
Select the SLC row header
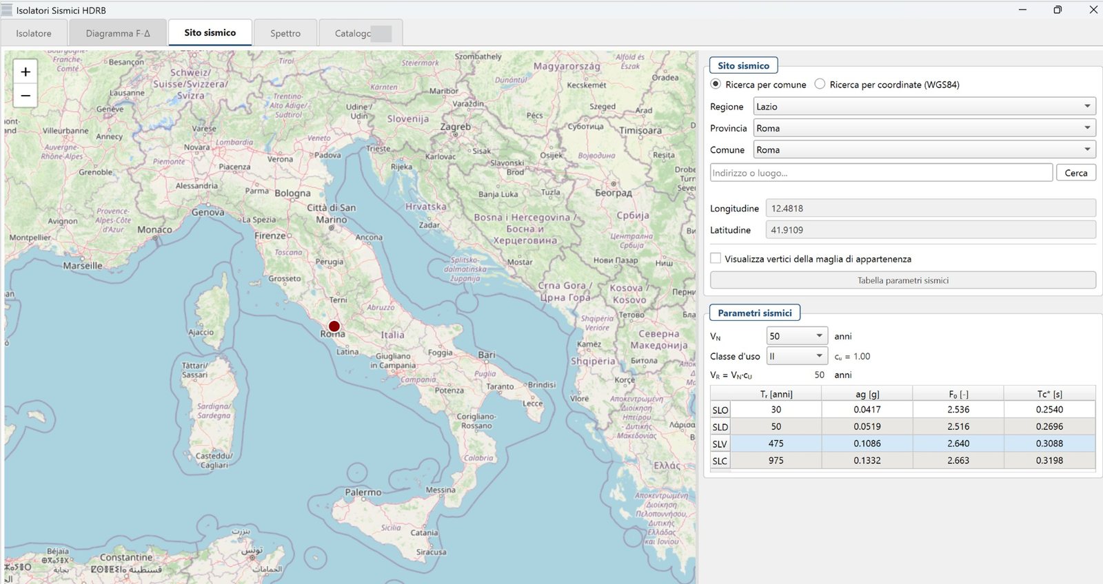(x=720, y=461)
